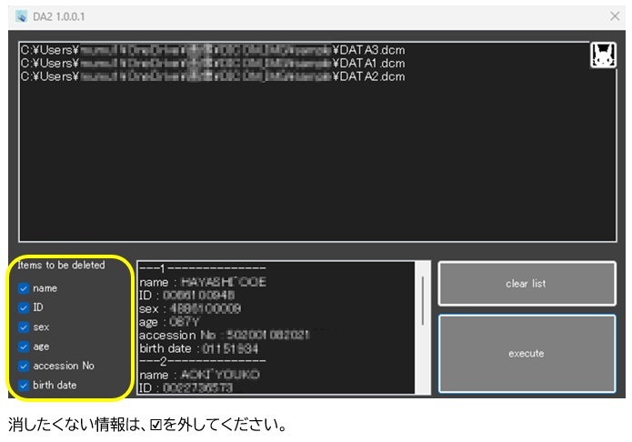Viewport: 632px width, 442px height.
Task: Uncheck the age checkbox
Action: [x=24, y=347]
